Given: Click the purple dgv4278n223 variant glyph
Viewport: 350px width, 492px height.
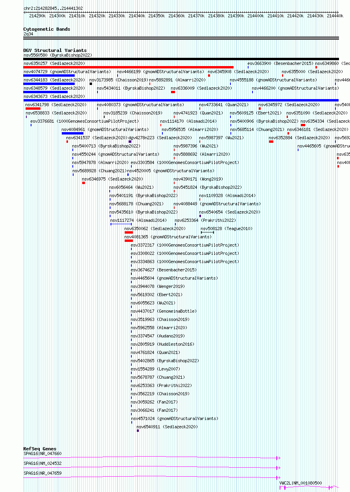Looking at the screenshot, I should [130, 142].
